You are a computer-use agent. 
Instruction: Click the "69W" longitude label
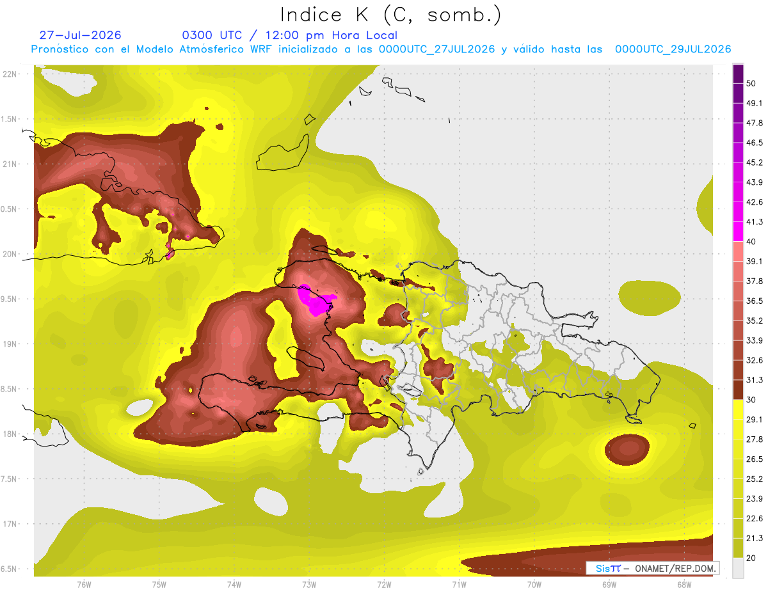pyautogui.click(x=609, y=584)
